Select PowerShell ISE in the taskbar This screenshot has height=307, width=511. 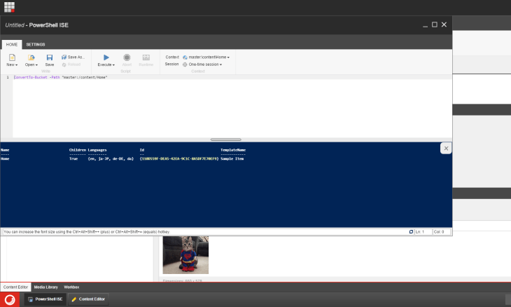click(45, 299)
